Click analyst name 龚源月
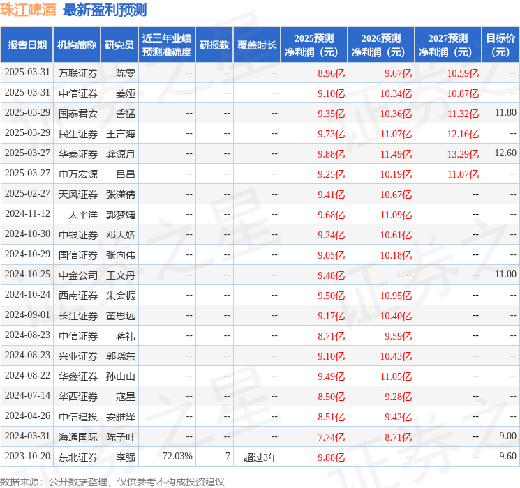 coord(120,153)
